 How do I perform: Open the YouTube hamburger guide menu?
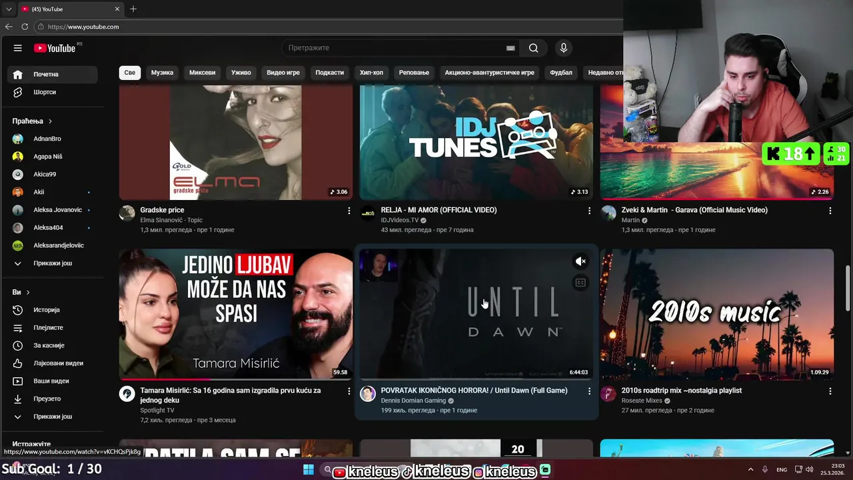[18, 48]
